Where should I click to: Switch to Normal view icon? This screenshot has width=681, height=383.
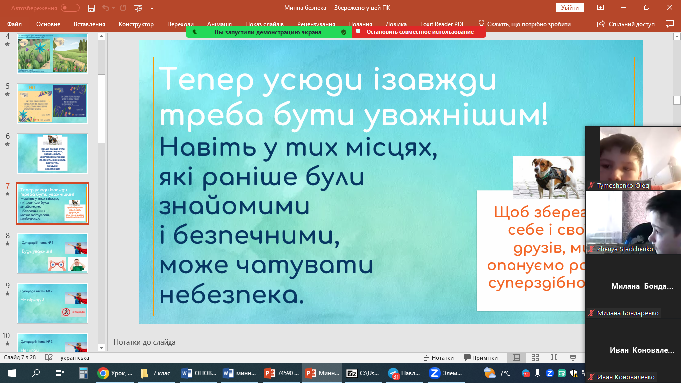pos(516,358)
